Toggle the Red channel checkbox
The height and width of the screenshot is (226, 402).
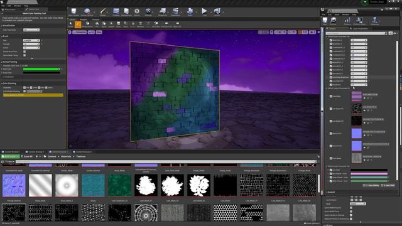tap(24, 88)
